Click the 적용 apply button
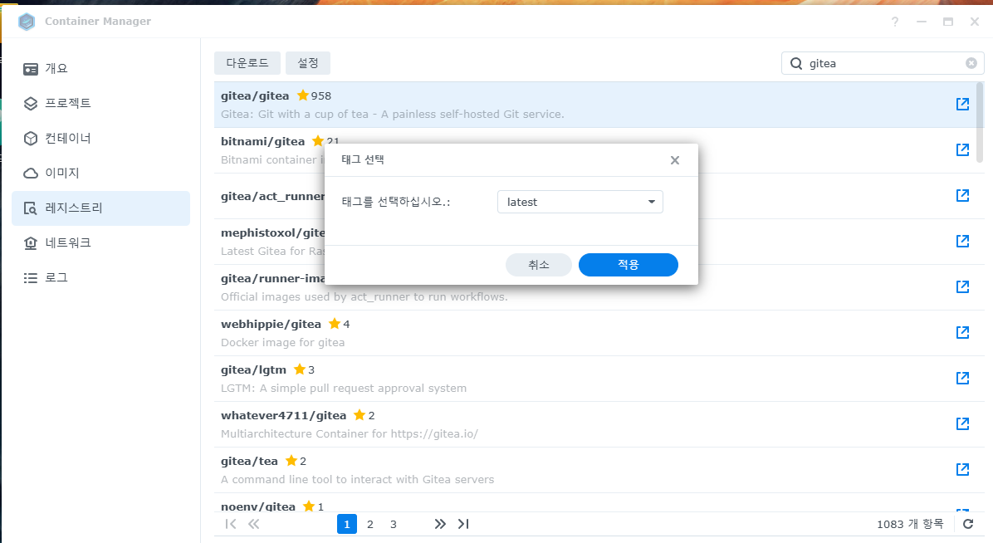 click(x=628, y=265)
